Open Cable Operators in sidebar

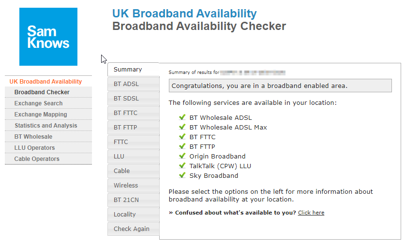37,159
